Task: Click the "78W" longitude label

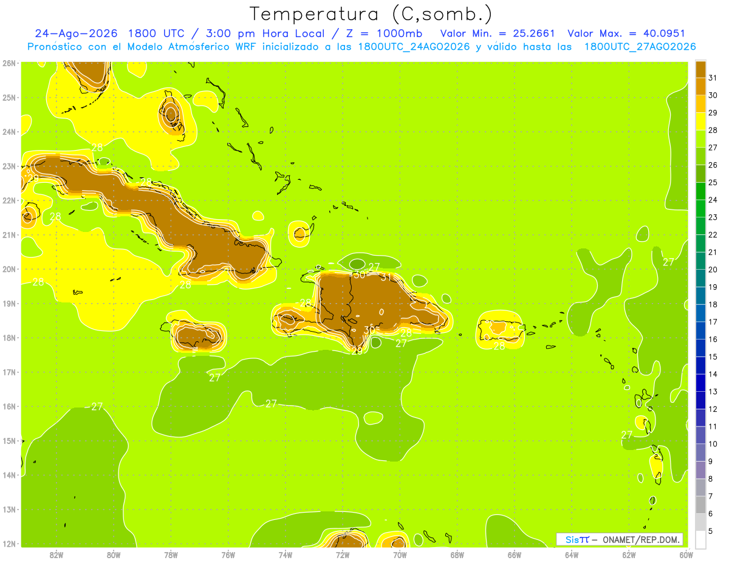Action: (x=171, y=554)
